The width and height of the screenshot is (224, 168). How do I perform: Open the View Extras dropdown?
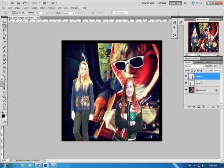(26, 3)
